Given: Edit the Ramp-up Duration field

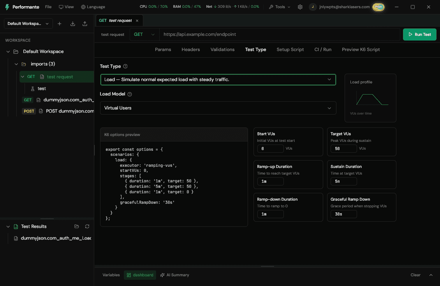Looking at the screenshot, I should point(270,181).
